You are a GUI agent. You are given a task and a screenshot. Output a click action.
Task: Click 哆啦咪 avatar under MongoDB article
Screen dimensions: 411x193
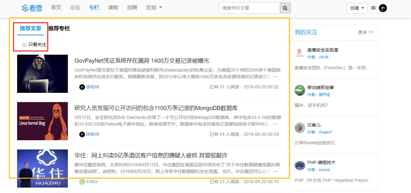82,134
